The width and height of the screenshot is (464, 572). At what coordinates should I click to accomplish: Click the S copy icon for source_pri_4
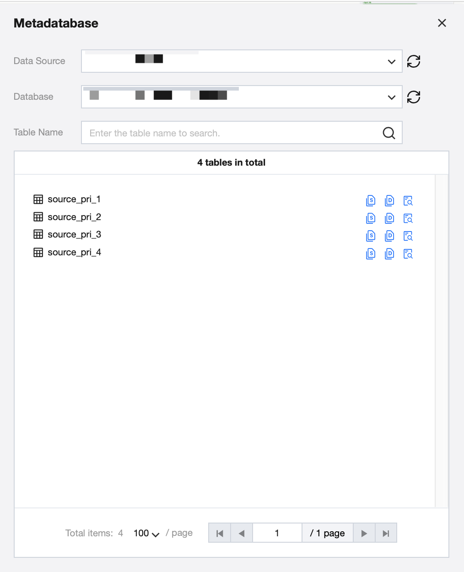point(371,254)
